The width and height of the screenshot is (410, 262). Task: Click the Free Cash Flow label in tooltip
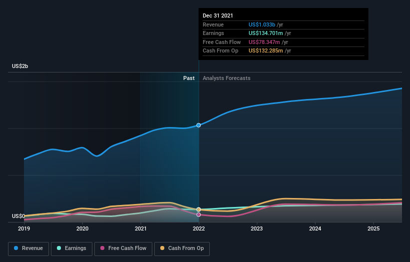pyautogui.click(x=222, y=42)
